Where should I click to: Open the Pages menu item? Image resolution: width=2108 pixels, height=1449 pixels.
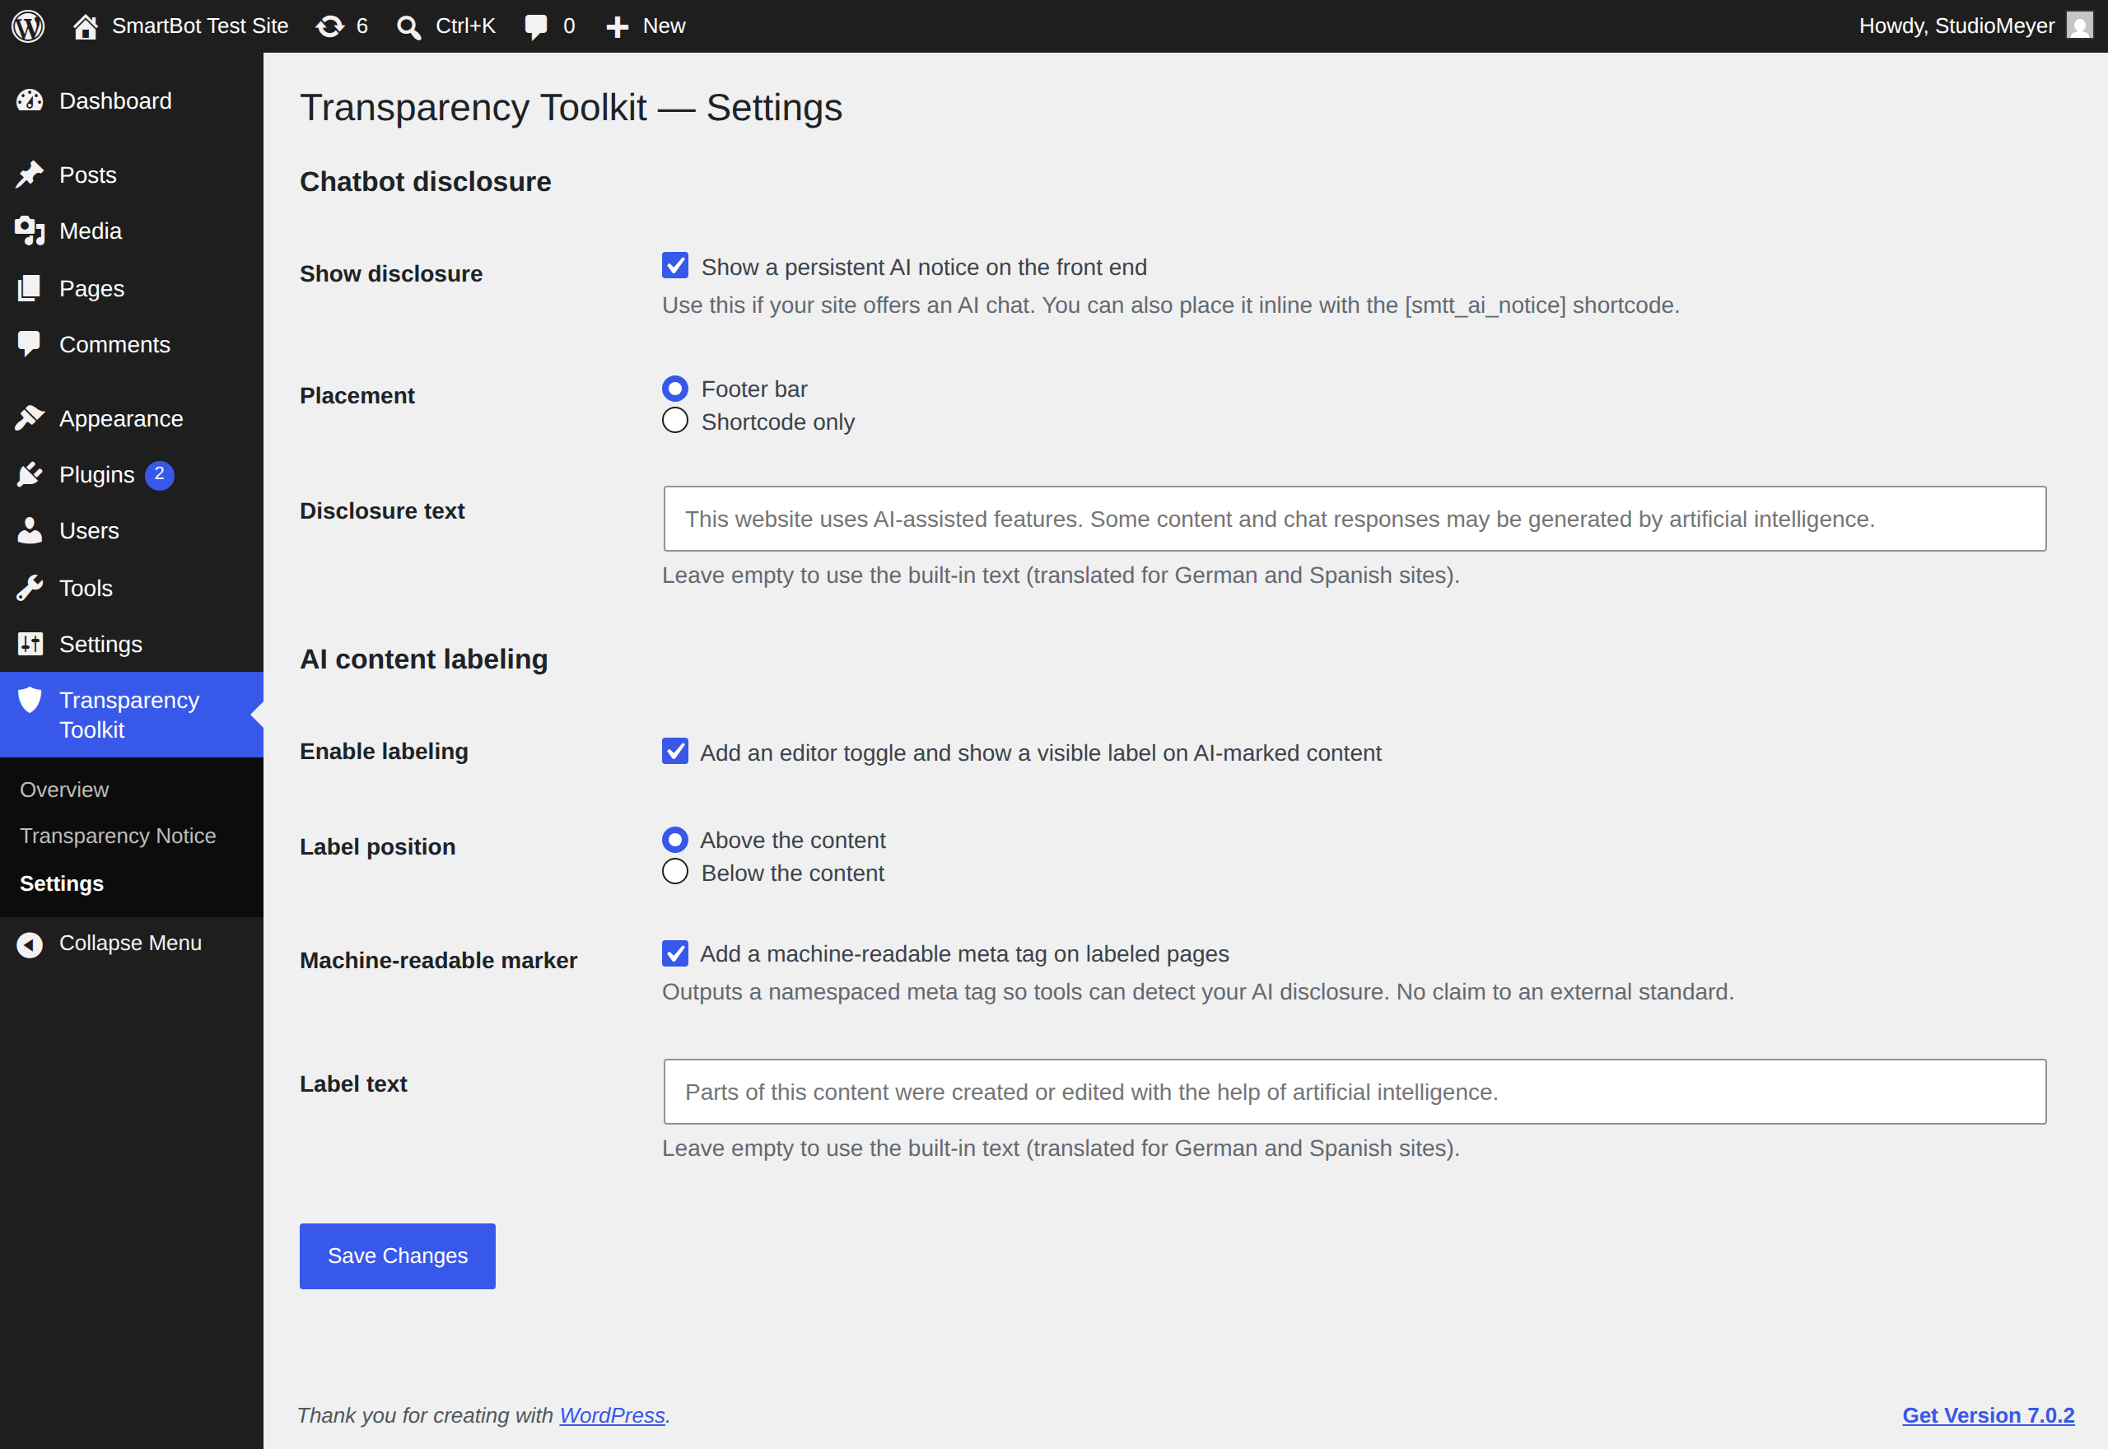point(132,288)
